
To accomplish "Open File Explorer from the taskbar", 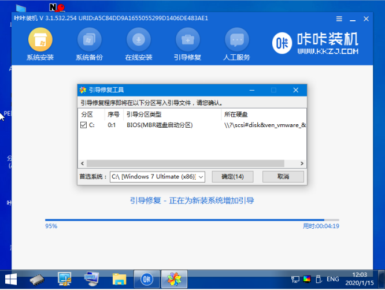I will tap(119, 280).
